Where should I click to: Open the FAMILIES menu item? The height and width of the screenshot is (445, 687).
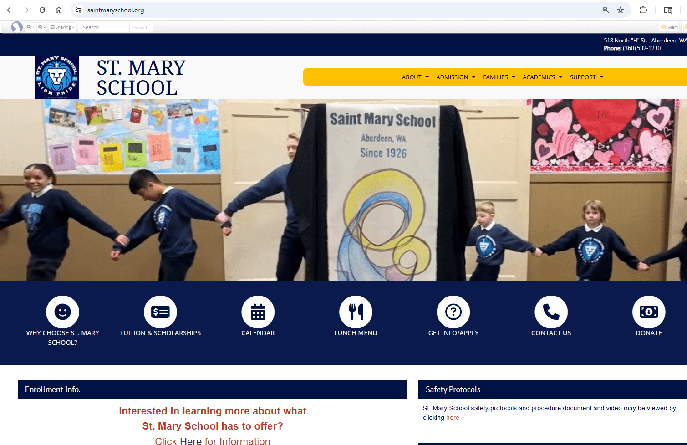click(x=495, y=77)
